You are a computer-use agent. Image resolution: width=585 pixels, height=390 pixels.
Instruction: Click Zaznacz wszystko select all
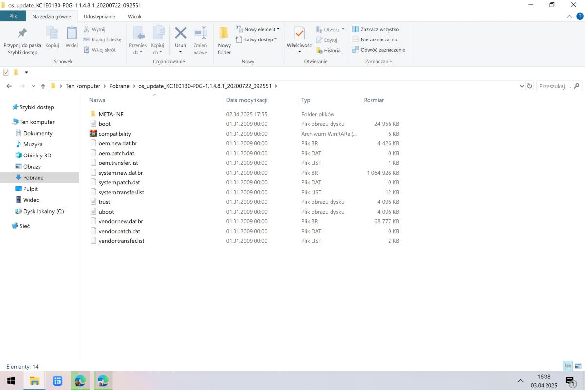click(x=375, y=29)
